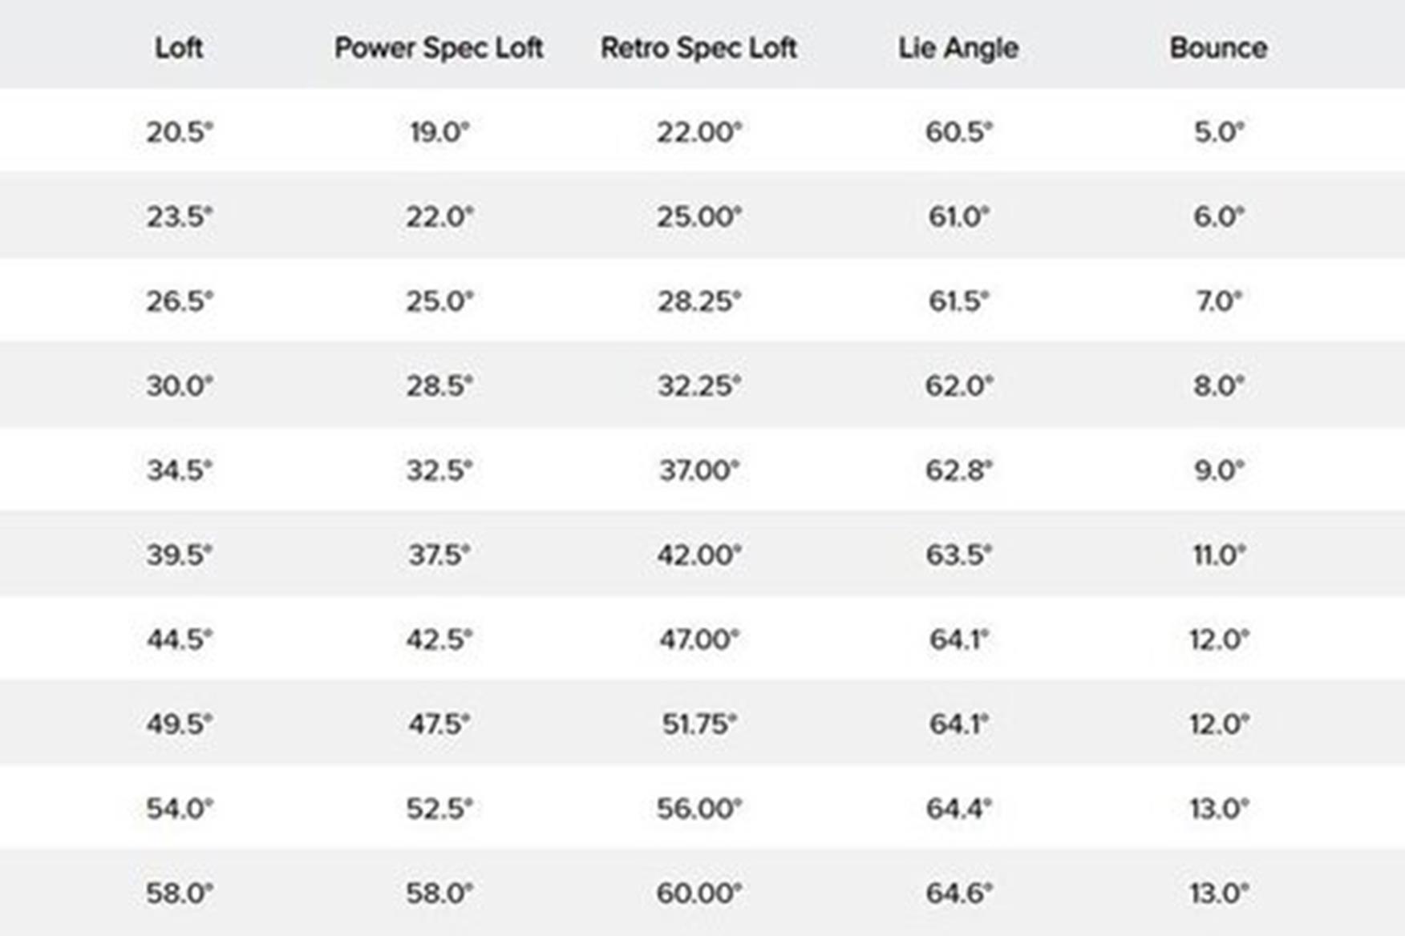Select the 60.5° Lie Angle value

tap(958, 131)
